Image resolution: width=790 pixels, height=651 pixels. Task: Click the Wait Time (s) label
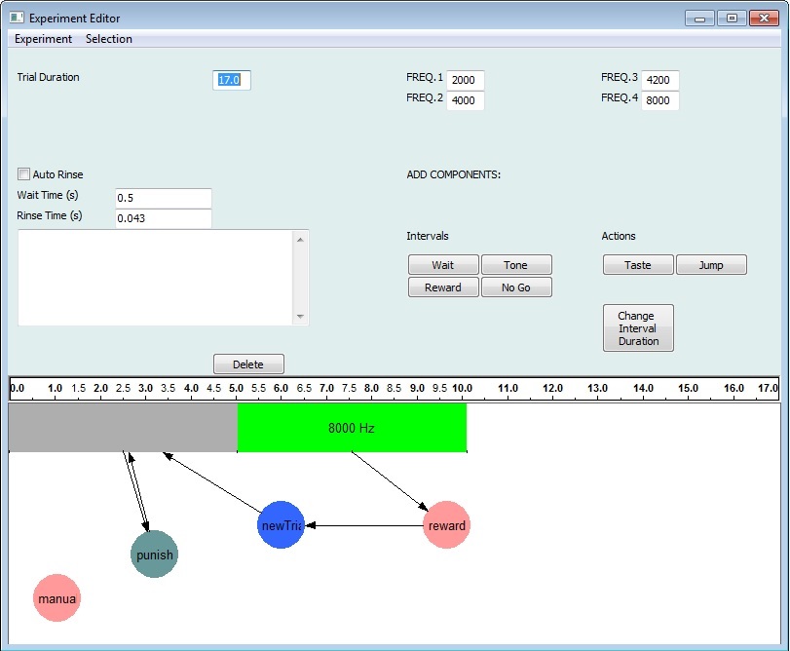pos(48,195)
